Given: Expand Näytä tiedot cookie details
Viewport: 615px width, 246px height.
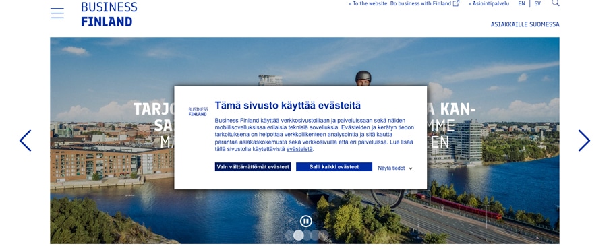Looking at the screenshot, I should (x=395, y=168).
